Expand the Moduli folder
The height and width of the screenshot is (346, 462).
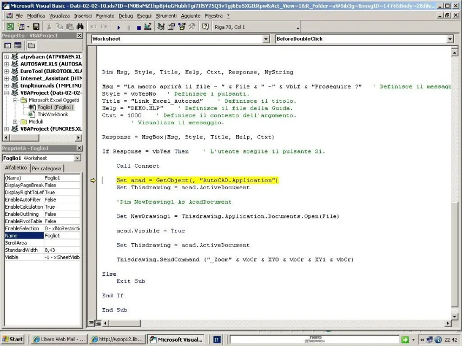click(x=15, y=122)
